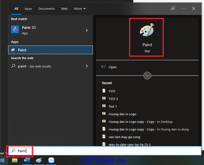Image resolution: width=204 pixels, height=165 pixels.
Task: Open the three-dots options menu
Action: point(183,8)
